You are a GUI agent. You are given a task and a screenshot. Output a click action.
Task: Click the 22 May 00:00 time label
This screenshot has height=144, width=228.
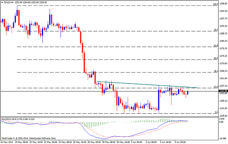pos(51,142)
